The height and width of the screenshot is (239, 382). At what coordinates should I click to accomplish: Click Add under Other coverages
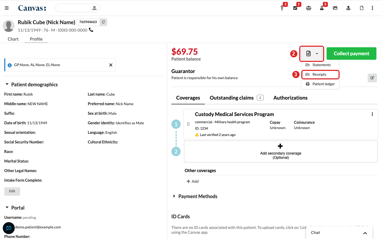coord(193,181)
